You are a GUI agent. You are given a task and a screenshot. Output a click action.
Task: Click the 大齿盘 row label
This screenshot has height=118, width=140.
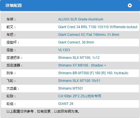tap(13, 88)
